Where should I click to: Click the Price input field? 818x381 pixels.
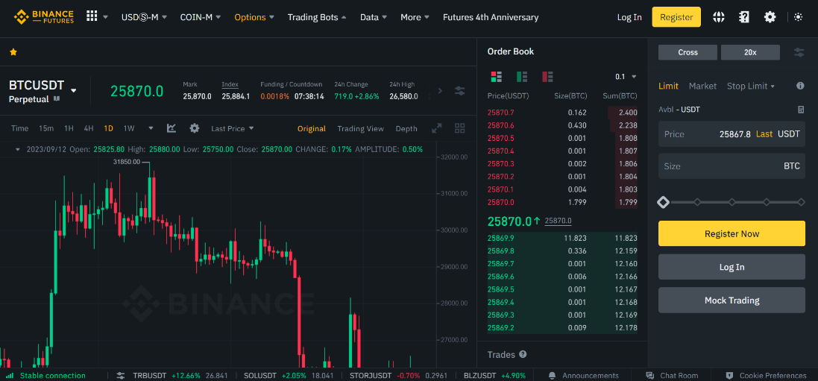click(x=732, y=134)
